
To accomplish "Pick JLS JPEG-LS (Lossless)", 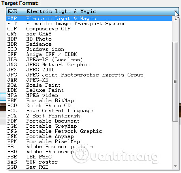I will tap(89, 60).
